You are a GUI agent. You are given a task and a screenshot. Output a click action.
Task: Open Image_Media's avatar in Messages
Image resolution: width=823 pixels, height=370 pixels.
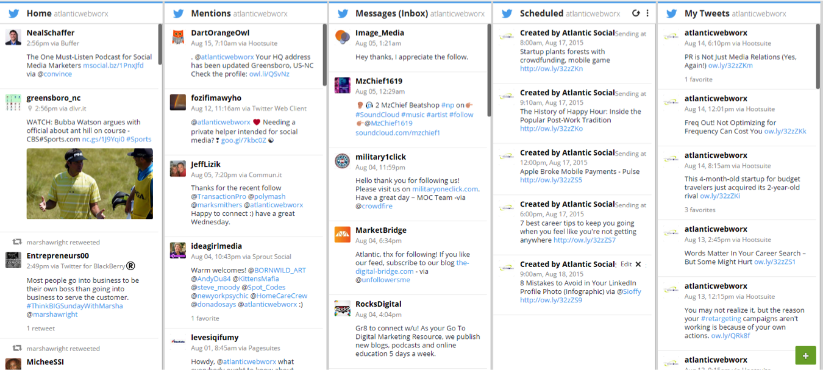click(343, 37)
